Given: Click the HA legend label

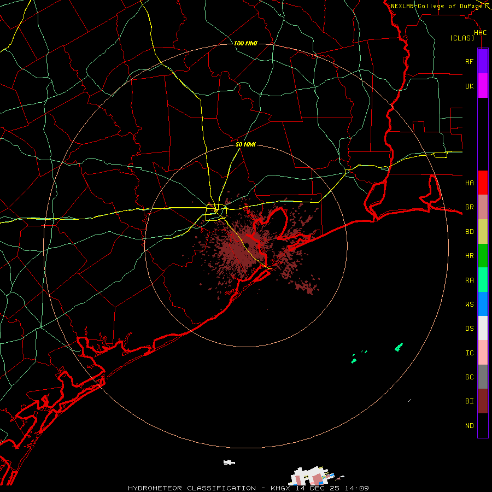Looking at the screenshot, I should 469,183.
